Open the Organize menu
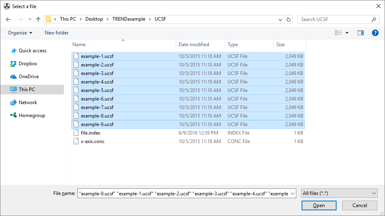 (x=20, y=33)
